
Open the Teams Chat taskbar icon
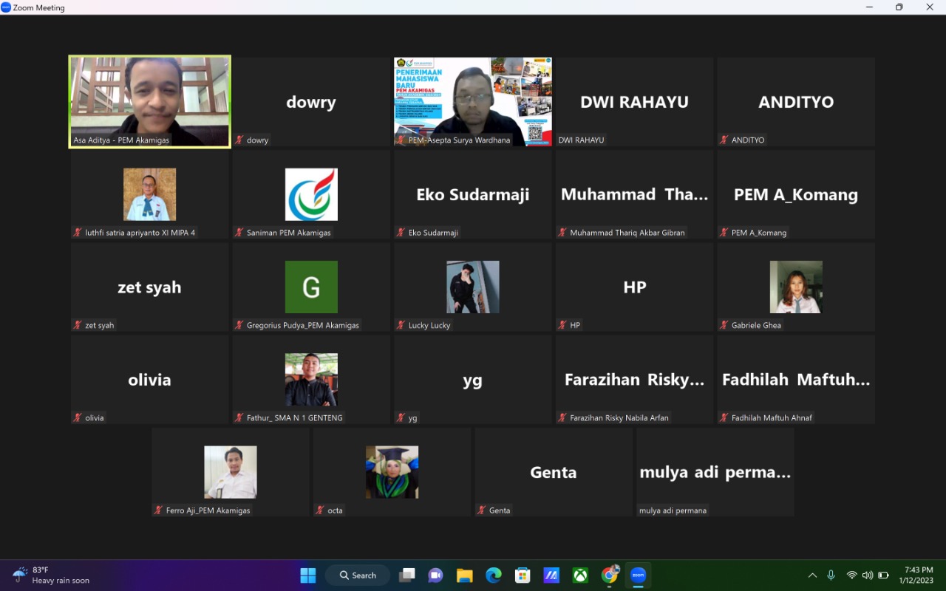[x=435, y=575]
